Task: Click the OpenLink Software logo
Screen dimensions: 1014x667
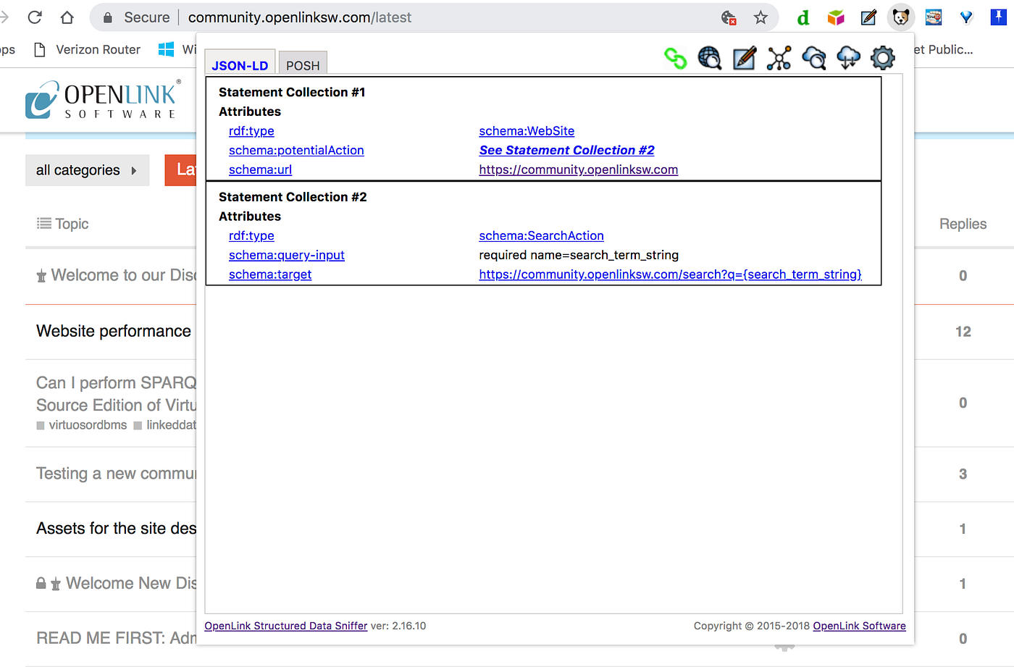Action: (x=103, y=99)
